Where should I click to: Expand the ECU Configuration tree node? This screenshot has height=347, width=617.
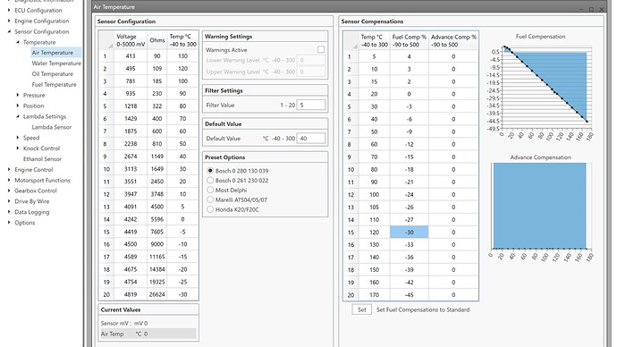pyautogui.click(x=9, y=10)
